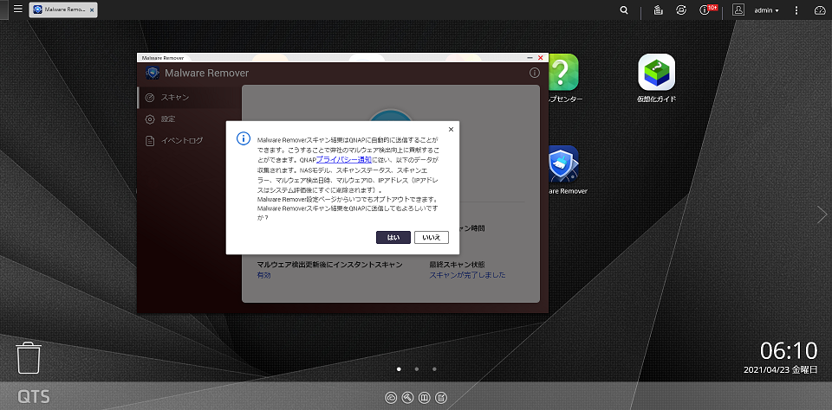
Task: Click the blue info icon in dialog
Action: point(243,138)
